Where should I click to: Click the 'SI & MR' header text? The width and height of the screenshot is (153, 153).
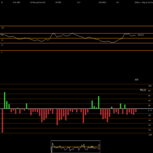coord(16,2)
